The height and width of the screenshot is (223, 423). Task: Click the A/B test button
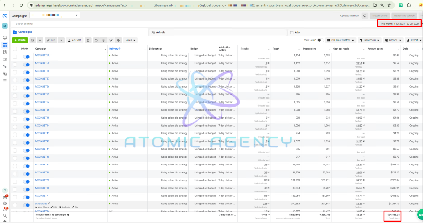point(74,40)
